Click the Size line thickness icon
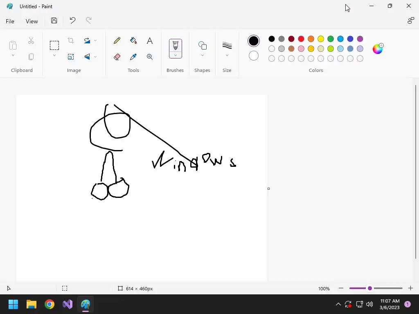This screenshot has width=419, height=314. click(x=227, y=45)
